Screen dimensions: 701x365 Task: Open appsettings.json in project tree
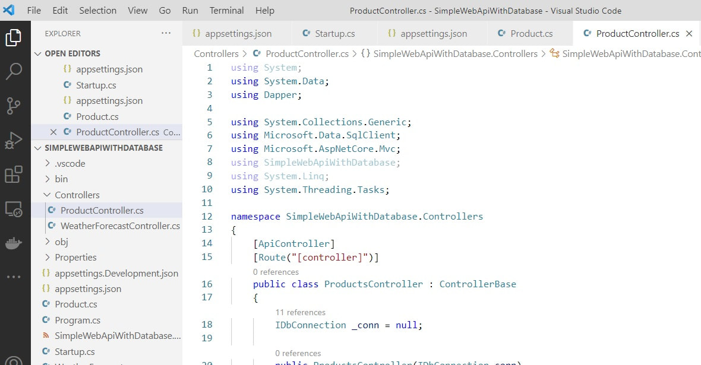click(107, 289)
